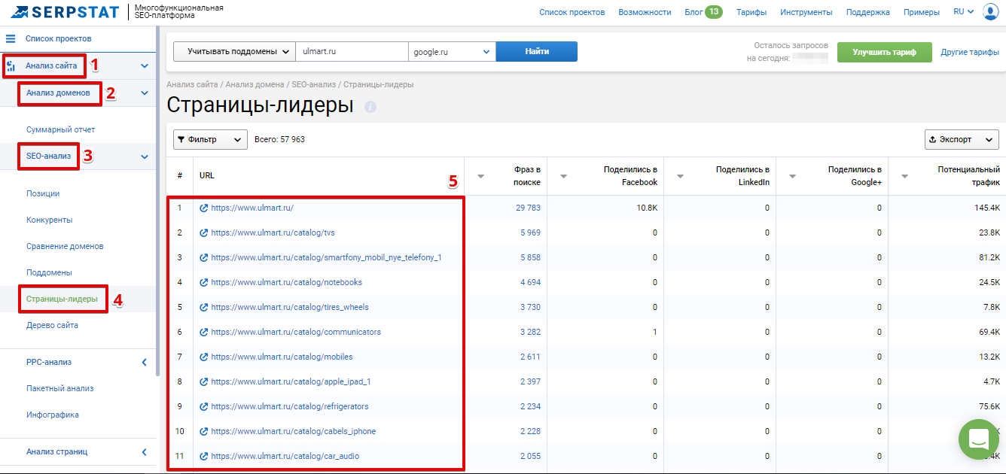This screenshot has width=1006, height=474.
Task: Click the info icon next to Страницы-лидеры title
Action: (x=370, y=107)
